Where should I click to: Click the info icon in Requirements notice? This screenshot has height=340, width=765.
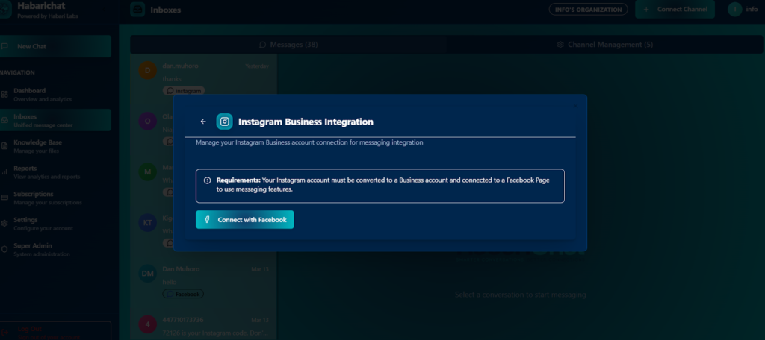click(x=207, y=180)
